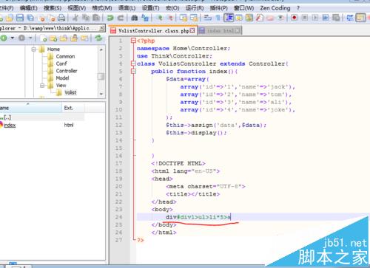Viewport: 370px width, 268px height.
Task: Click the index html file entry
Action: click(x=10, y=125)
